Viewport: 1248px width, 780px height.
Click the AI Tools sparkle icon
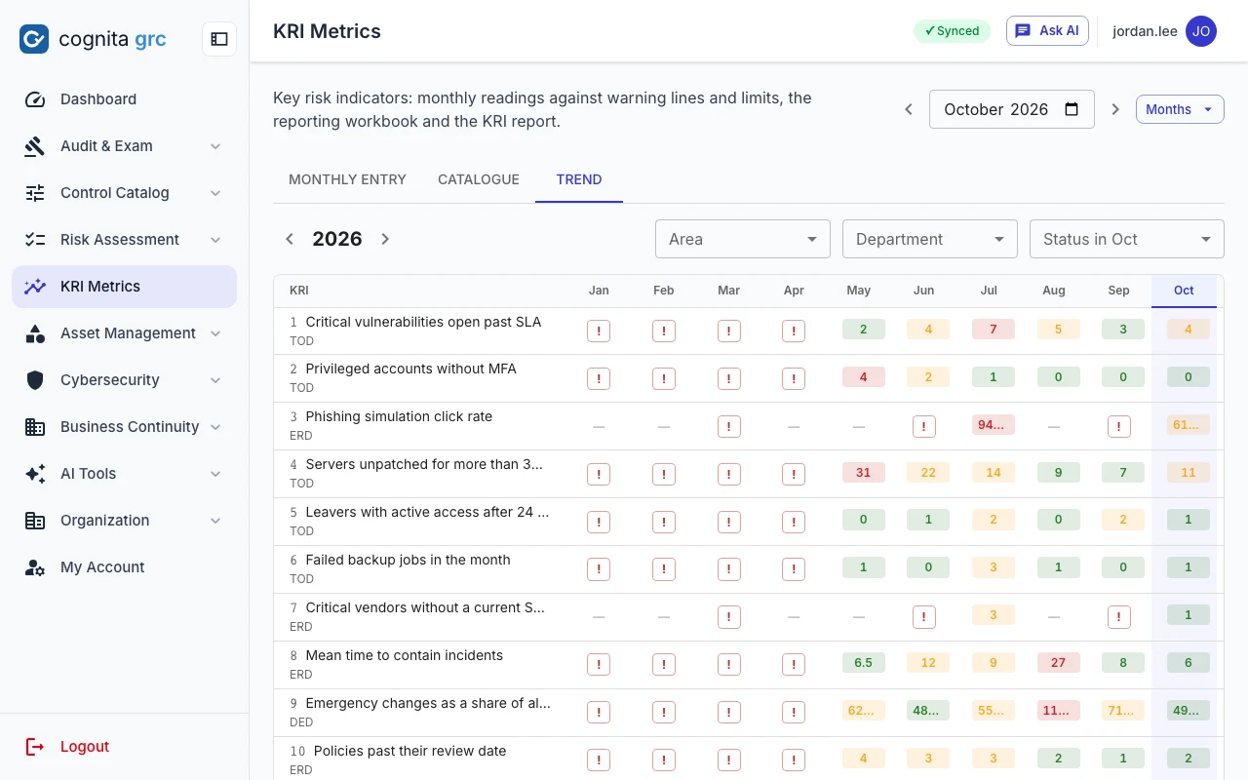35,474
